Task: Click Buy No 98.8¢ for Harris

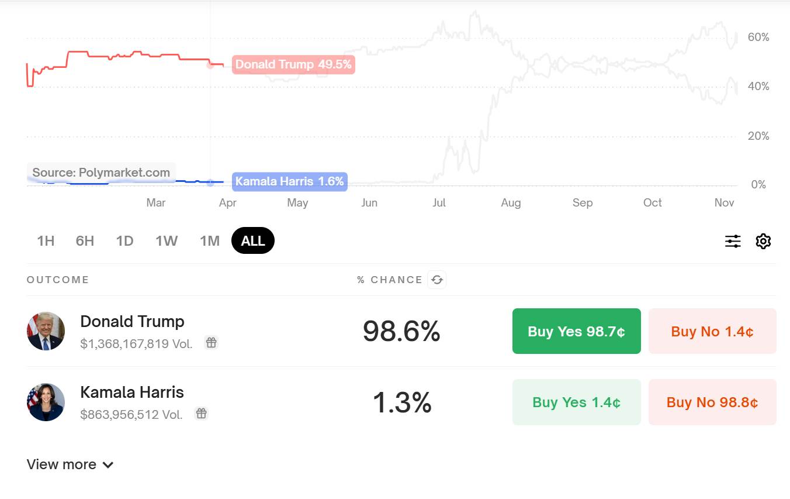Action: [x=712, y=402]
